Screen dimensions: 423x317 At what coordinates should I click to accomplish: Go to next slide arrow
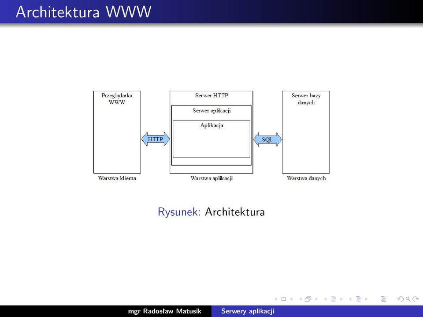(292, 299)
